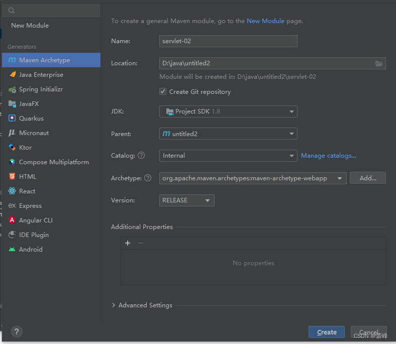Browse for Location with folder icon
Screen dimensions: 396x344
point(378,63)
